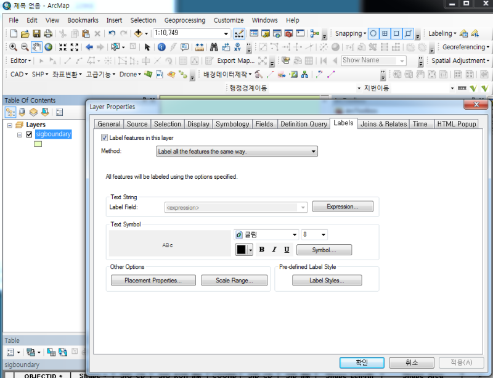This screenshot has height=378, width=493.
Task: Toggle underline for label text
Action: [x=287, y=250]
